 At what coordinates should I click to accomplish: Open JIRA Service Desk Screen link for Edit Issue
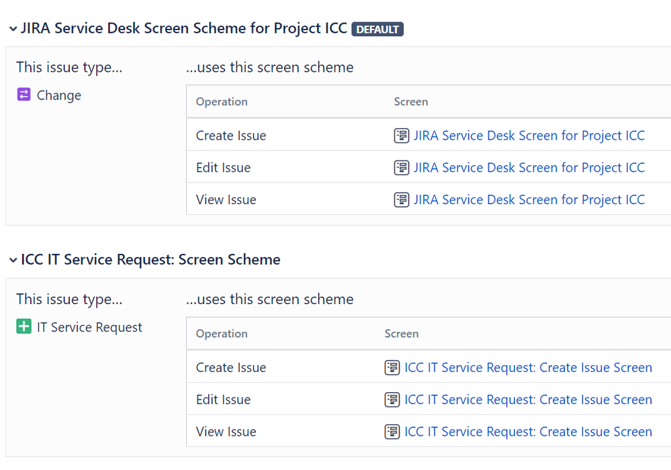coord(529,168)
